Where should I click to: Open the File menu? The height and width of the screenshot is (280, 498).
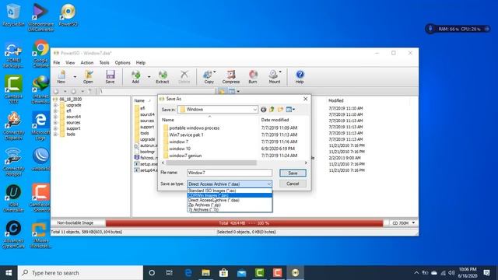click(57, 63)
